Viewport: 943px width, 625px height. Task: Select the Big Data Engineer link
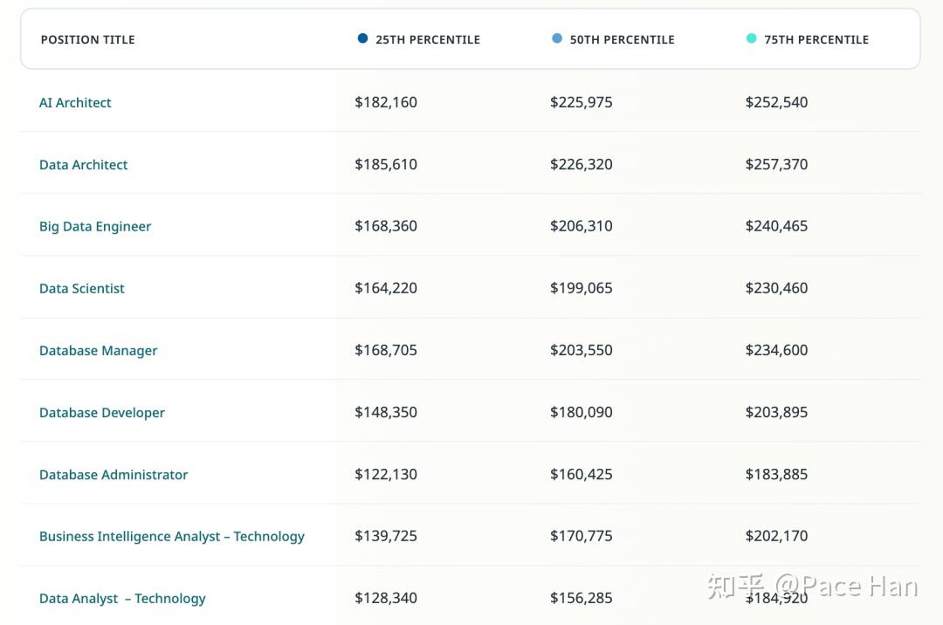coord(95,227)
